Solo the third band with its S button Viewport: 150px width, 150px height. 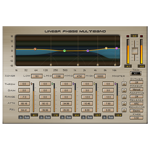62,117
